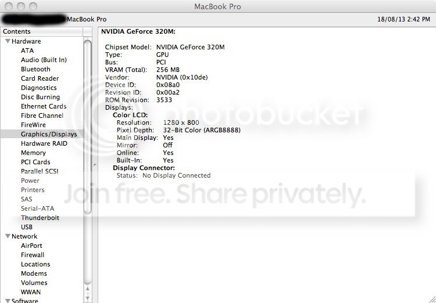The width and height of the screenshot is (436, 303).
Task: Click the date and time stamp
Action: coord(404,19)
